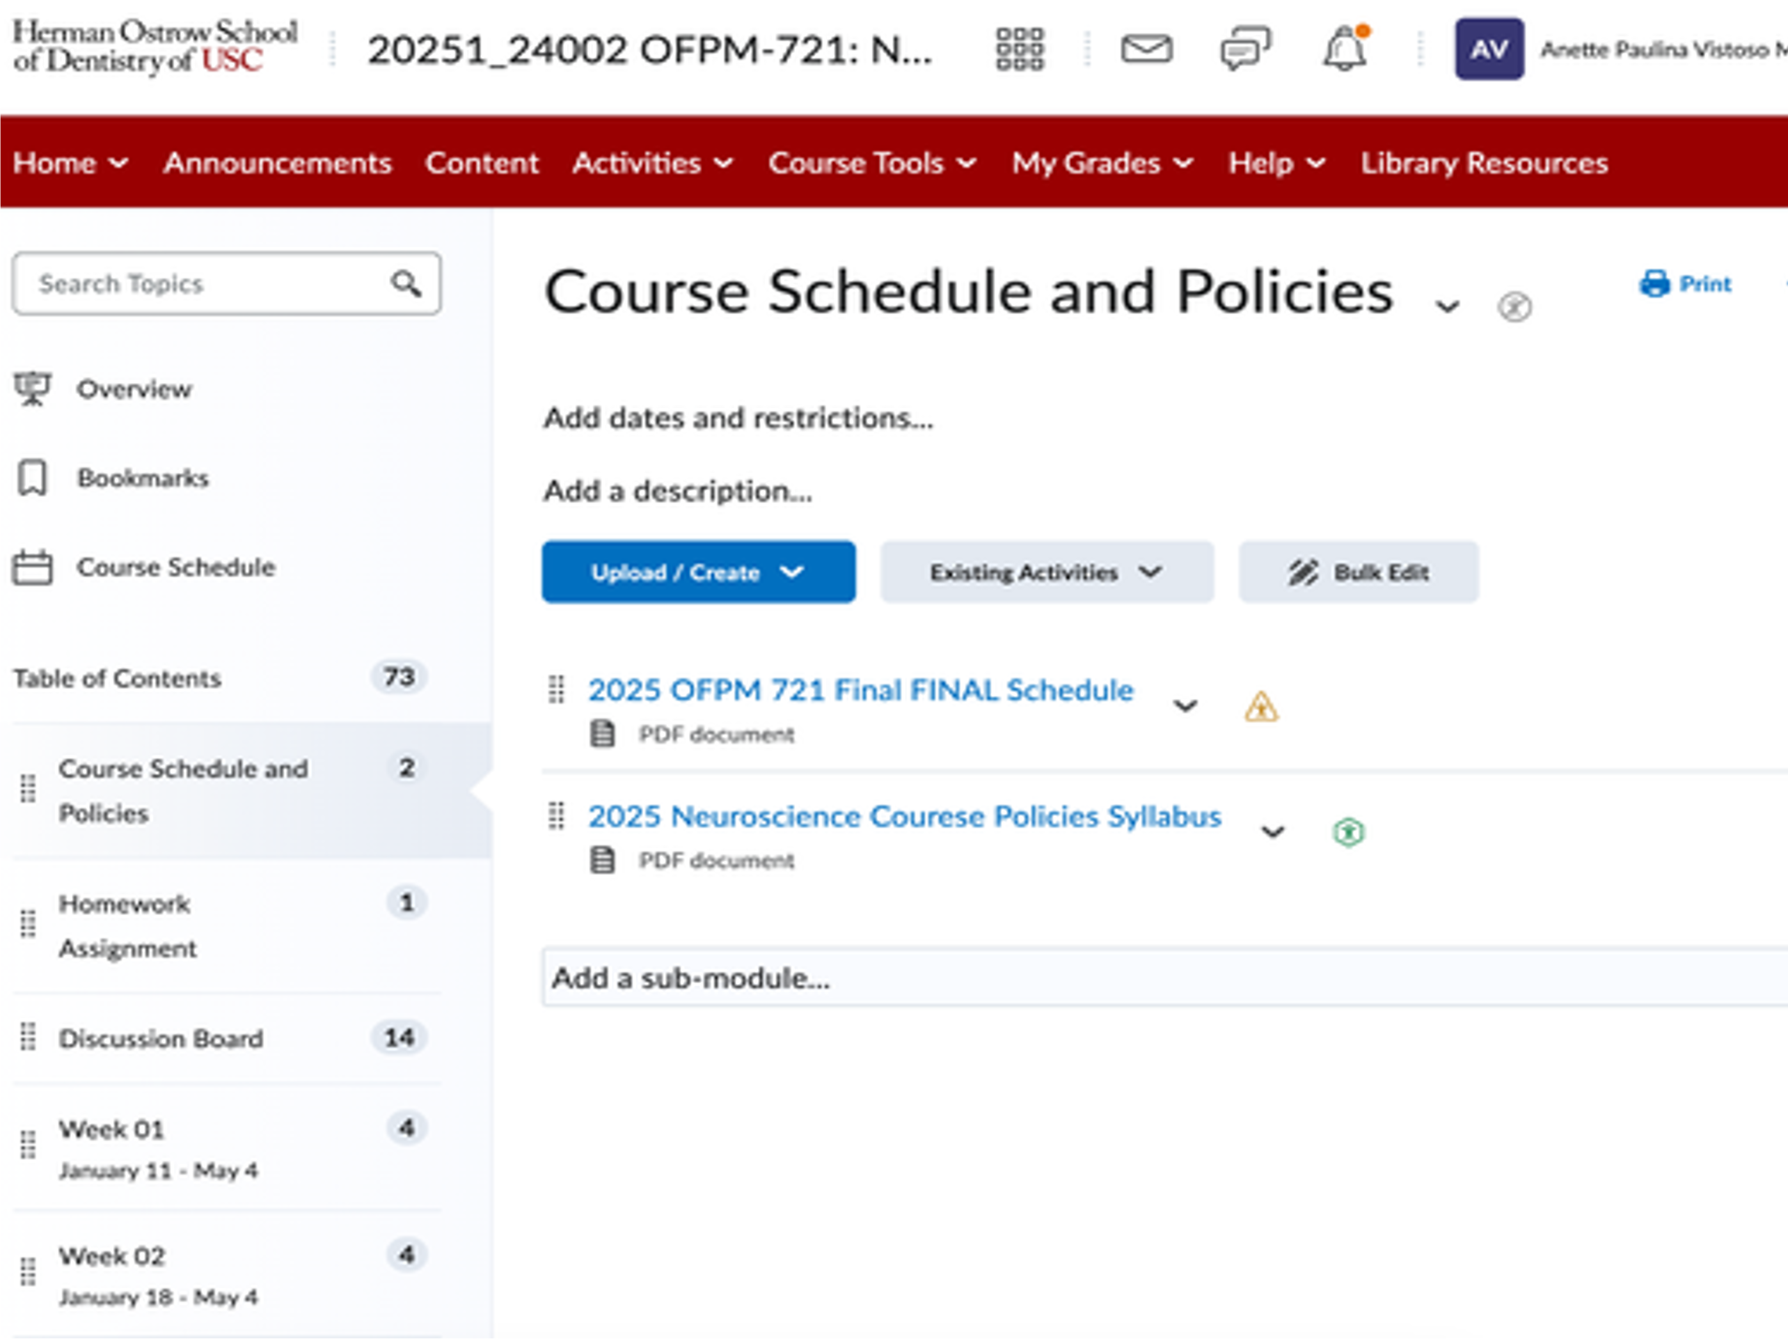Click the pencil icon in Bulk Edit

[1303, 572]
